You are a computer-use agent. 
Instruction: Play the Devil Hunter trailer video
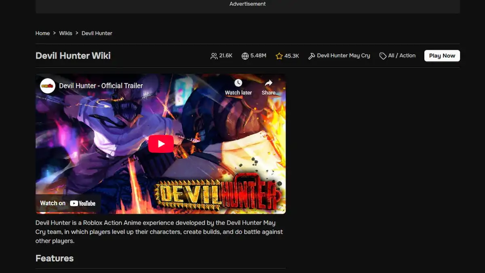tap(161, 144)
